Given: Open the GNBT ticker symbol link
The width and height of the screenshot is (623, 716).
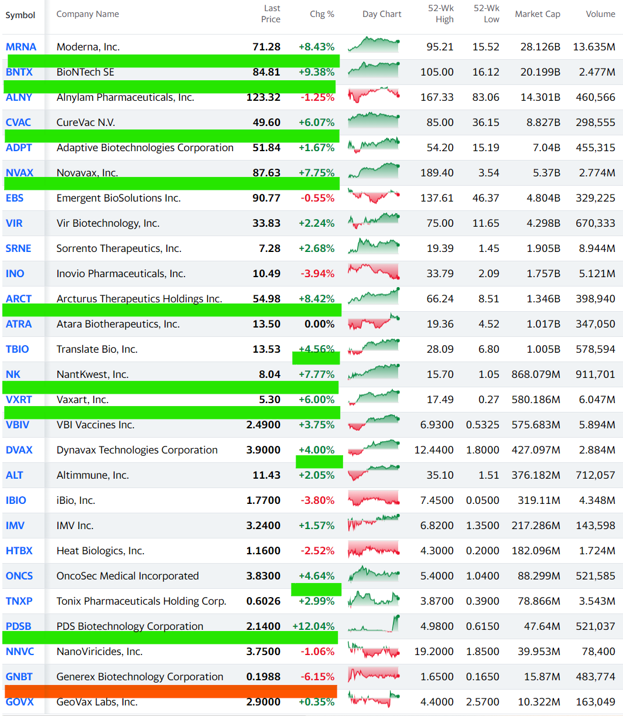Looking at the screenshot, I should click(x=19, y=677).
